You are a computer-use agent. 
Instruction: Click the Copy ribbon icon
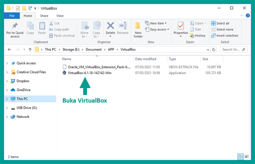[x=30, y=26]
